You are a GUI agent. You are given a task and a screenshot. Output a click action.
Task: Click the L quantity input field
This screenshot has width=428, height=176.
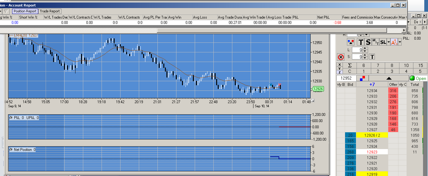pos(357,50)
